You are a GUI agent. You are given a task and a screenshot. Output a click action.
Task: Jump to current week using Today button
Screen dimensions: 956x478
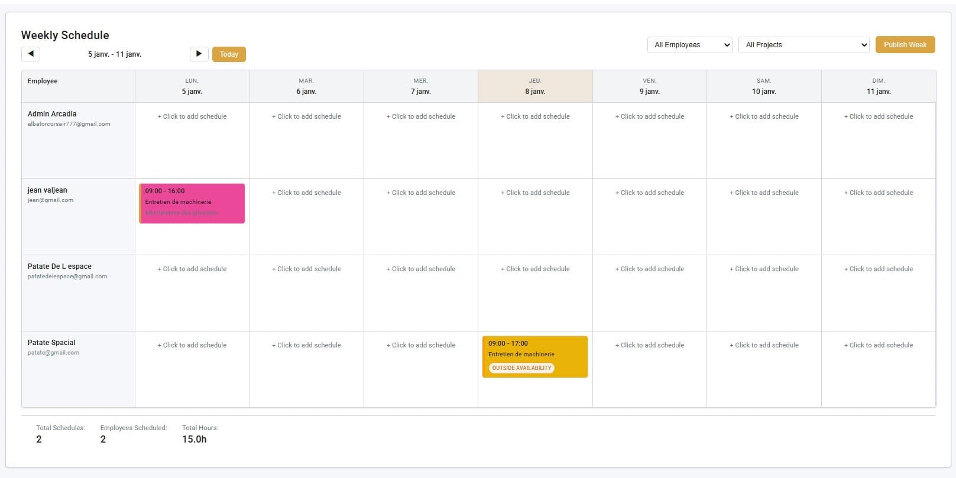point(229,54)
